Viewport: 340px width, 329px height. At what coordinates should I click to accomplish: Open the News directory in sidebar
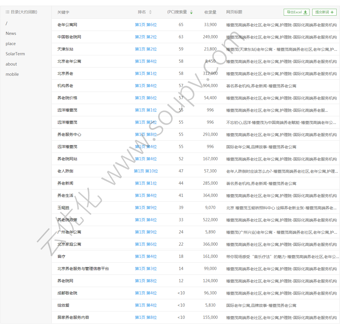[11, 33]
